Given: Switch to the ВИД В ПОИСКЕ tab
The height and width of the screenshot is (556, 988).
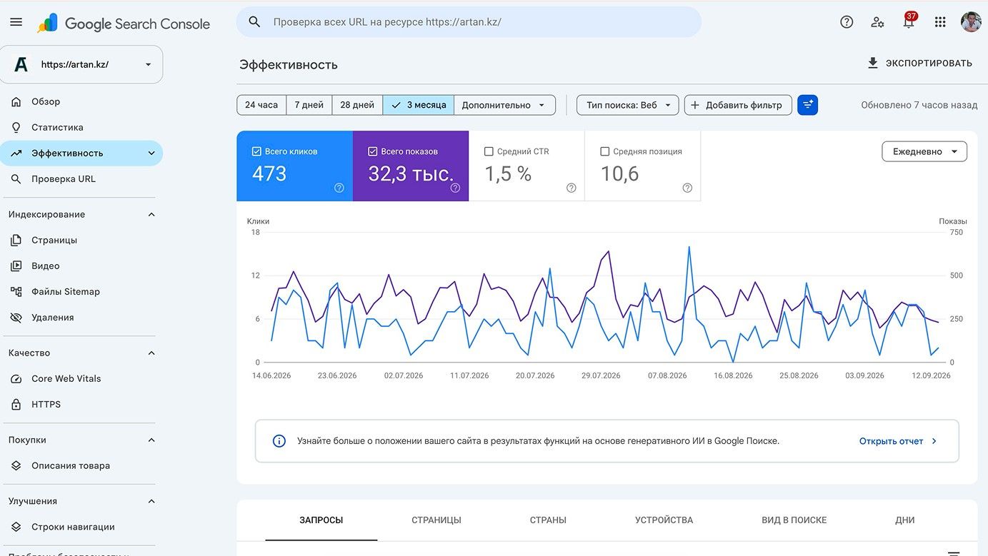Looking at the screenshot, I should 794,520.
